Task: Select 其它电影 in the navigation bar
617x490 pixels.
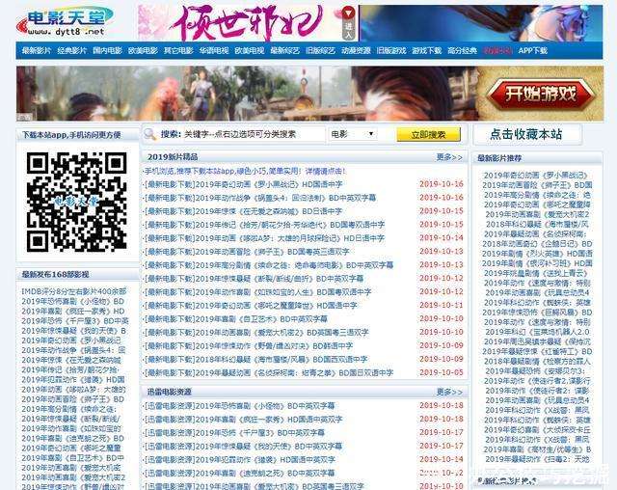Action: coord(178,51)
